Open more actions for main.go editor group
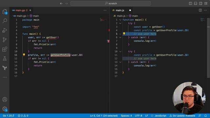This screenshot has width=210, height=118. (x=105, y=10)
